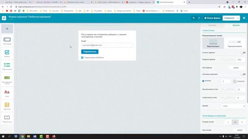Switch to the Console My Shop WordPress tab
Viewport: 248px width, 139px height.
[47, 2]
